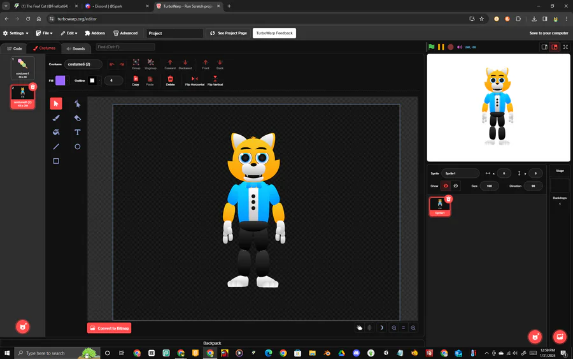Delete the selected costume object
This screenshot has width=573, height=359.
coord(170,81)
